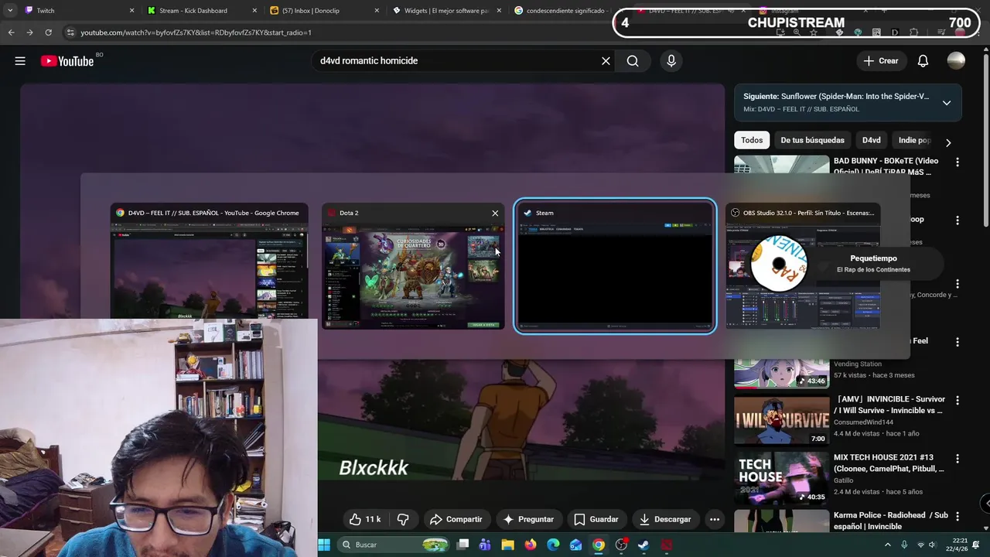990x557 pixels.
Task: Select the D4vd filter chip
Action: [x=872, y=140]
